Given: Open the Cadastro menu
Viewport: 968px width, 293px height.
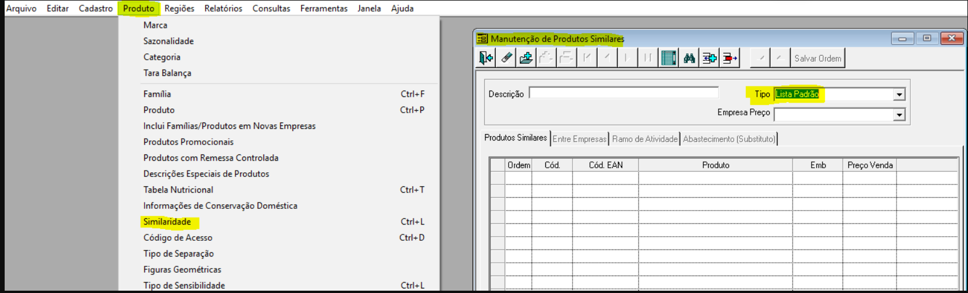Looking at the screenshot, I should 96,9.
